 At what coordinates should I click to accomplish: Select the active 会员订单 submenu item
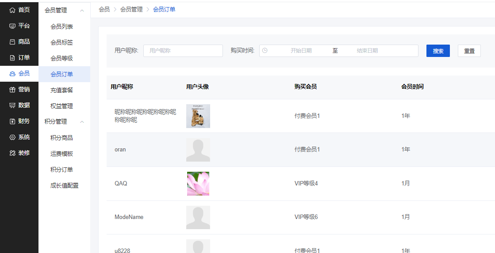pos(65,74)
